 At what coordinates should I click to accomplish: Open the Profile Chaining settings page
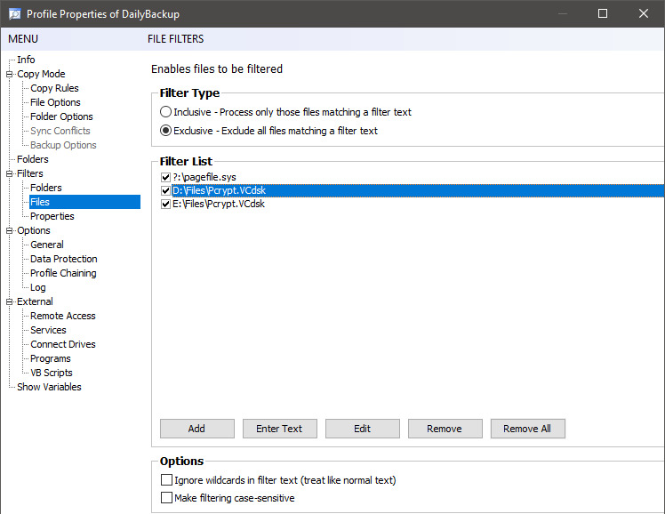pyautogui.click(x=63, y=273)
